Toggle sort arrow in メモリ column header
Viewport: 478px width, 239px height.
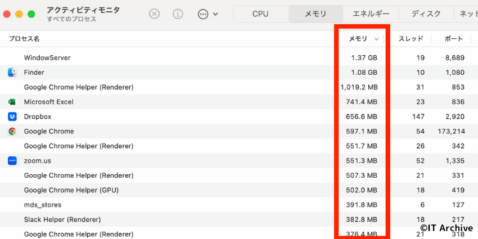(376, 39)
